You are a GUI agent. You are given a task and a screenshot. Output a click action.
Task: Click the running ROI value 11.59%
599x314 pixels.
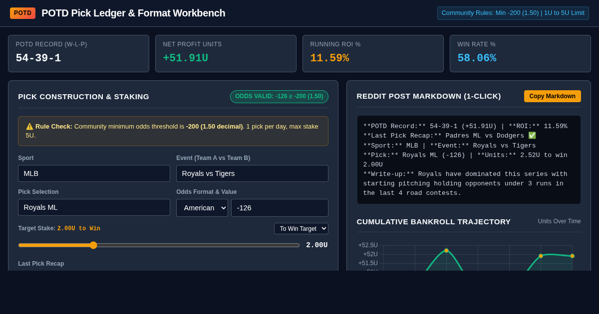point(329,58)
